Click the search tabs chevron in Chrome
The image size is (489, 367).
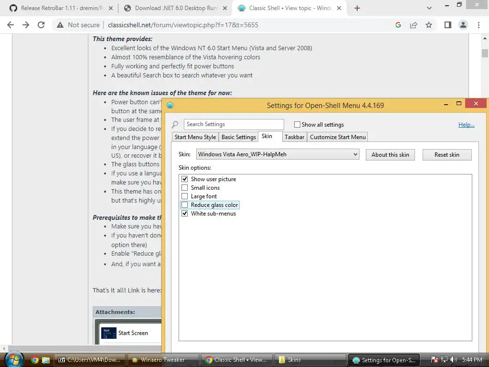[x=429, y=8]
